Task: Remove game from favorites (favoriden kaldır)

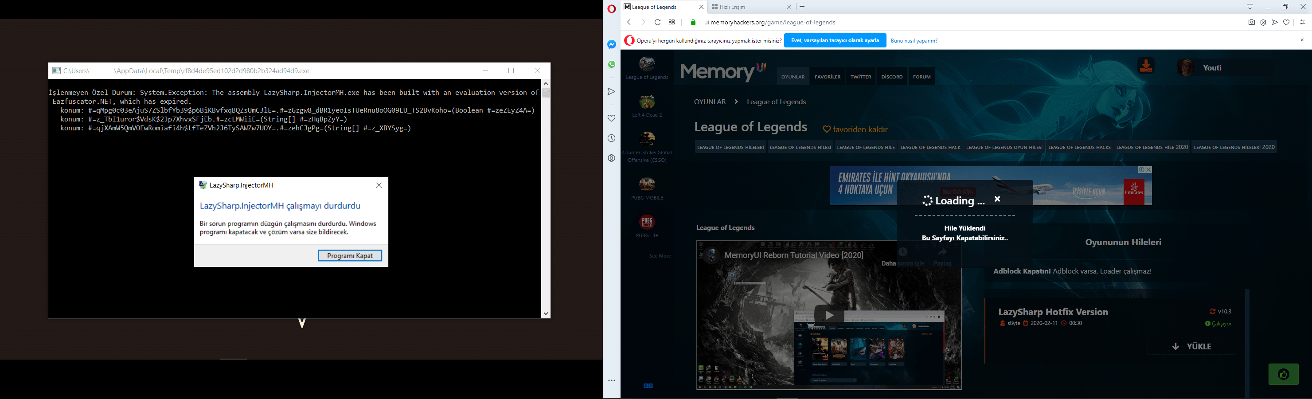Action: pyautogui.click(x=855, y=129)
